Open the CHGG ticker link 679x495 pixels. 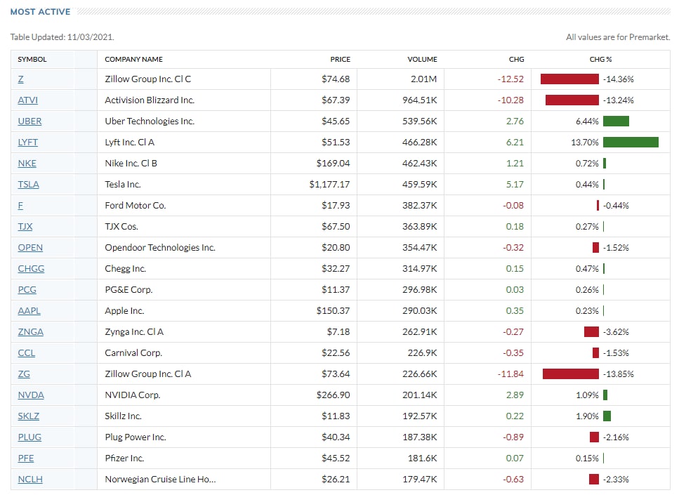(31, 269)
